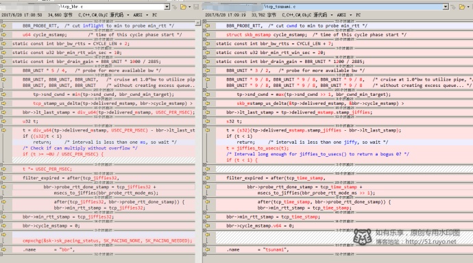Open right file format dropdown 'C,C++,C#,ObjC 源代码'
473x263 pixels.
(332, 15)
